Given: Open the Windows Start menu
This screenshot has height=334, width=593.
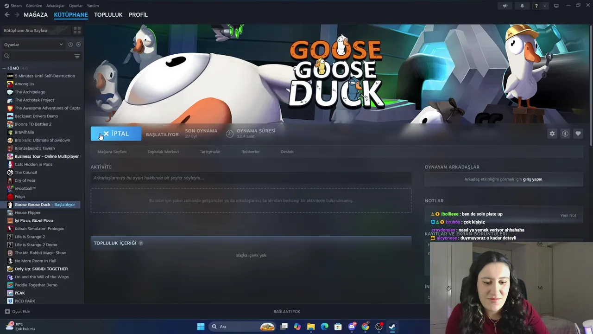Looking at the screenshot, I should click(201, 327).
